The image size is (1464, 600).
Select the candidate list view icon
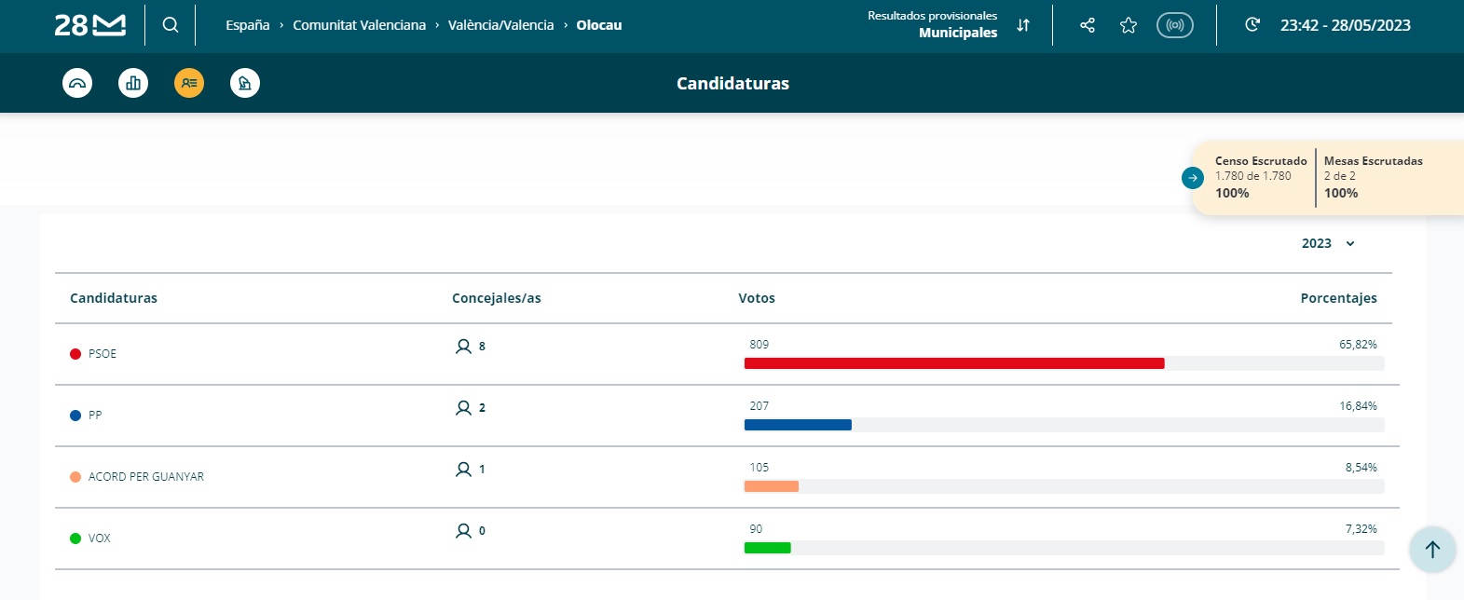click(x=189, y=83)
